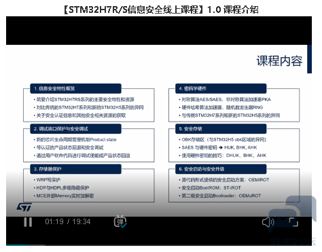Toggle the danmaku (弹) comments icon
This screenshot has width=322, height=252.
[120, 221]
